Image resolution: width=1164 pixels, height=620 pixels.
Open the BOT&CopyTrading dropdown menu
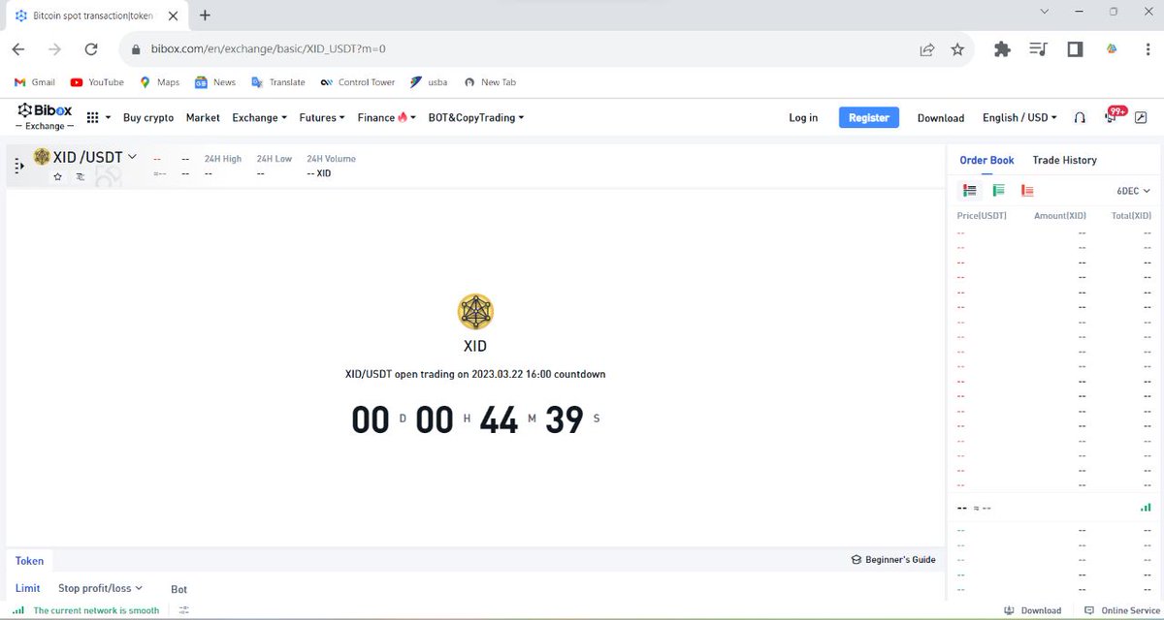[x=475, y=117]
